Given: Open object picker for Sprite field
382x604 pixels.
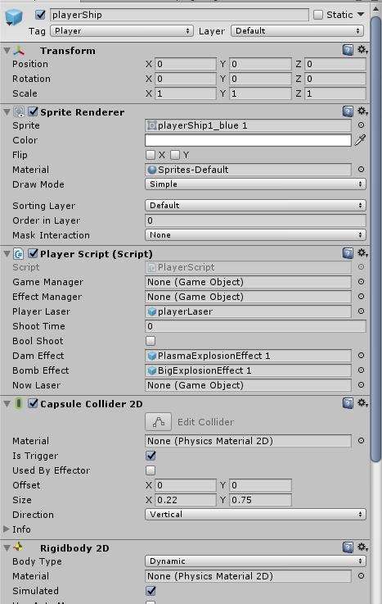Looking at the screenshot, I should click(x=361, y=125).
